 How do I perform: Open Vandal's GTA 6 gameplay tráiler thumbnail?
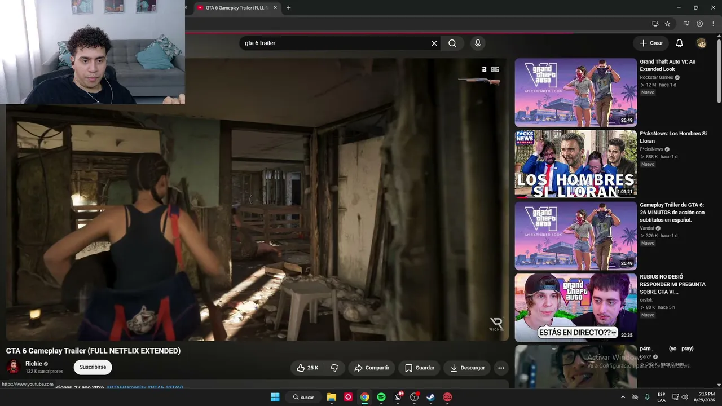[x=575, y=236]
